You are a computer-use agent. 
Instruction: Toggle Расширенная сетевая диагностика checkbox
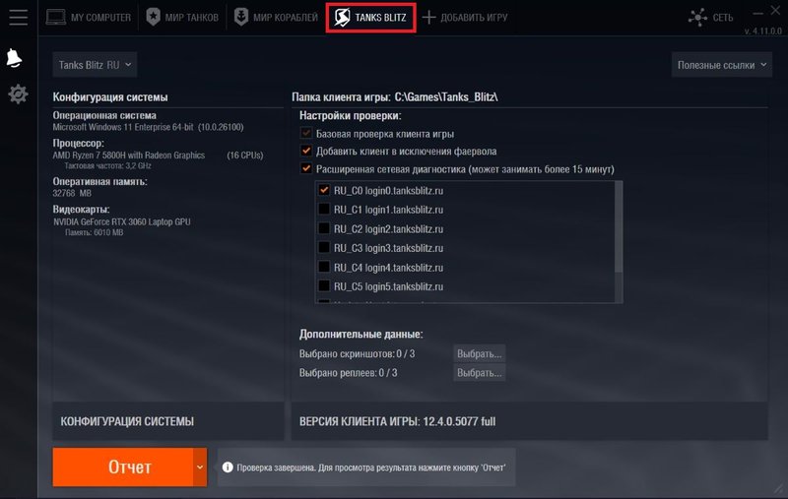(x=306, y=169)
